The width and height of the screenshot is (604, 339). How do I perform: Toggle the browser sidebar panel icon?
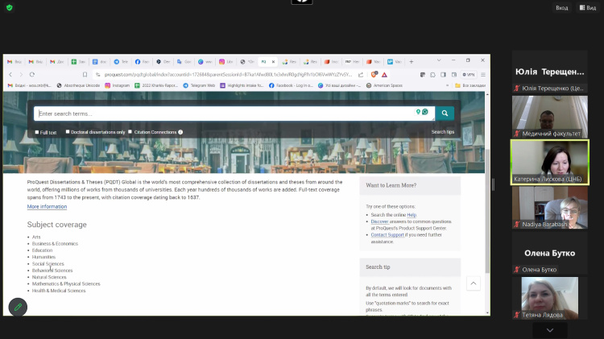pos(444,75)
